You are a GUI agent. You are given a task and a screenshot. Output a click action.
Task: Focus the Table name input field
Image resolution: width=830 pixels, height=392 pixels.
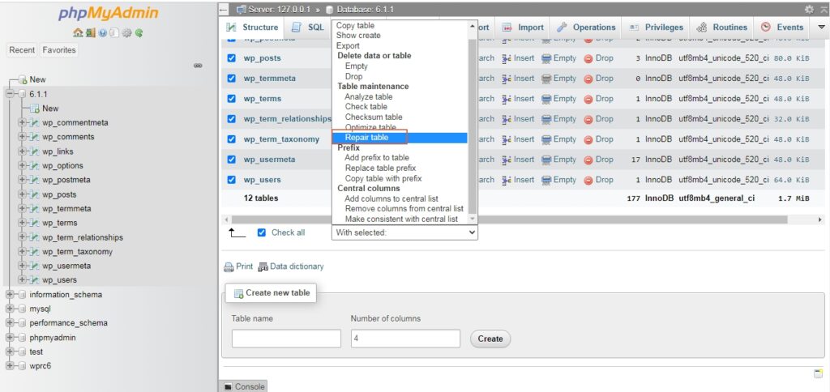[x=286, y=339]
